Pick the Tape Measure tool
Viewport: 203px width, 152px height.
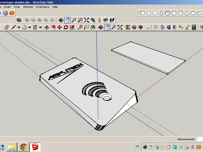click(80, 27)
